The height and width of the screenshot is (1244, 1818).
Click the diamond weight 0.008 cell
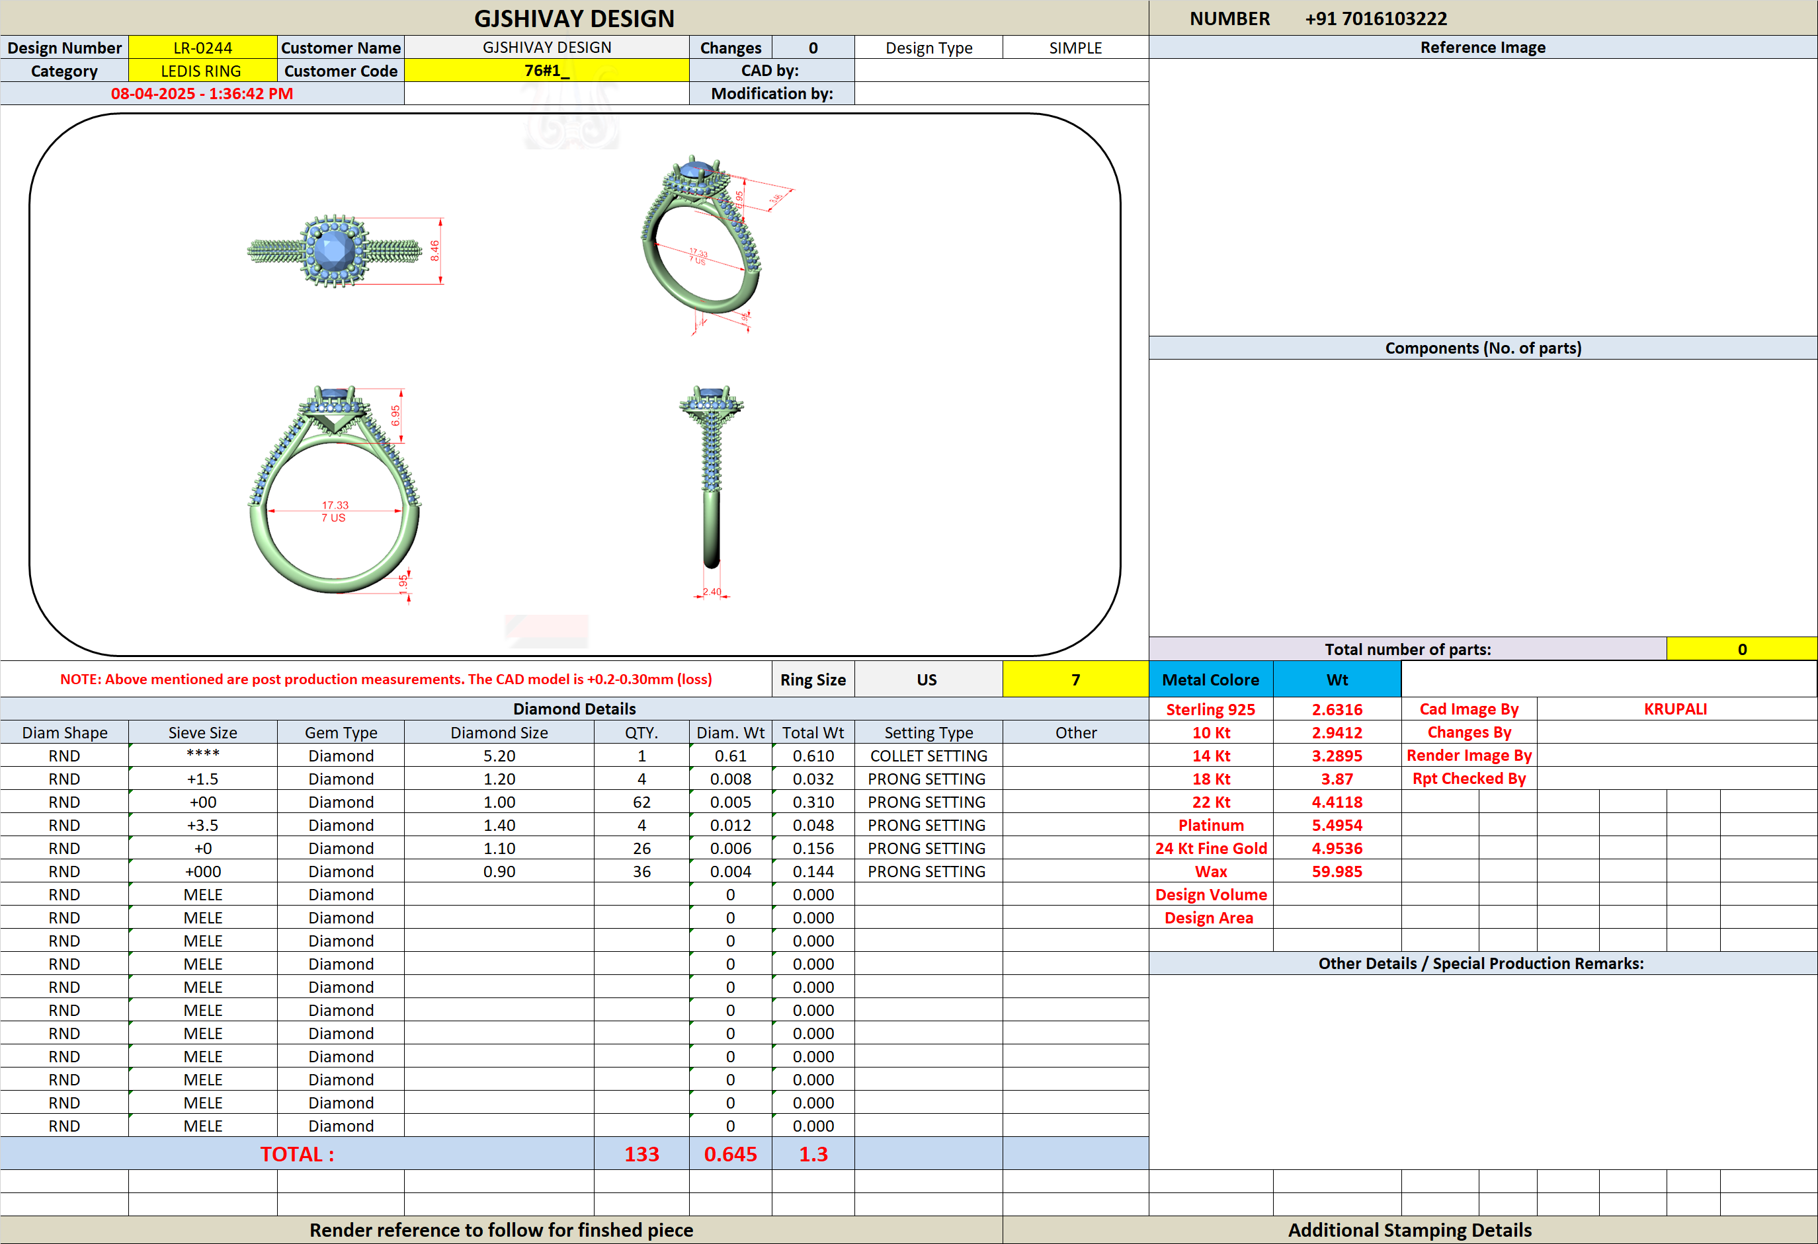click(731, 779)
